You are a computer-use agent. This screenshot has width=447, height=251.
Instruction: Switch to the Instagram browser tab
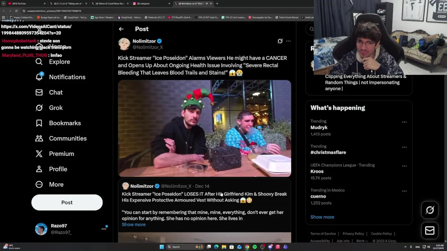[152, 3]
